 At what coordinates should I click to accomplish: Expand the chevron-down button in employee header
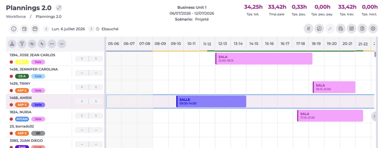coord(62,44)
